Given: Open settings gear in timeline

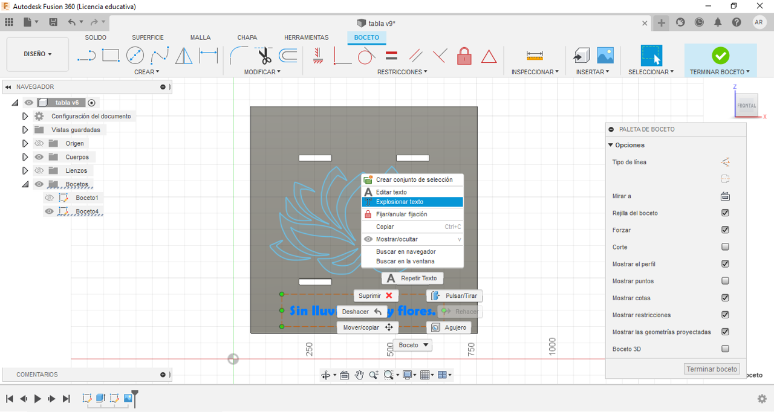Looking at the screenshot, I should 762,399.
